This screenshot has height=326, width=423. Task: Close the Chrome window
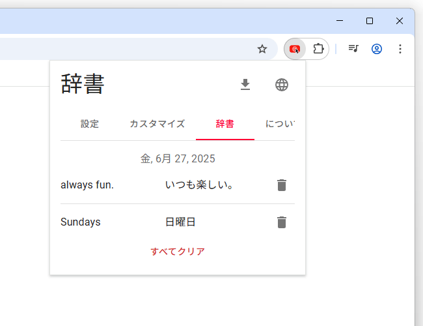[x=400, y=21]
